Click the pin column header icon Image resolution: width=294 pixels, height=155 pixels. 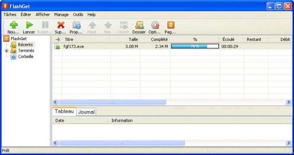point(58,40)
